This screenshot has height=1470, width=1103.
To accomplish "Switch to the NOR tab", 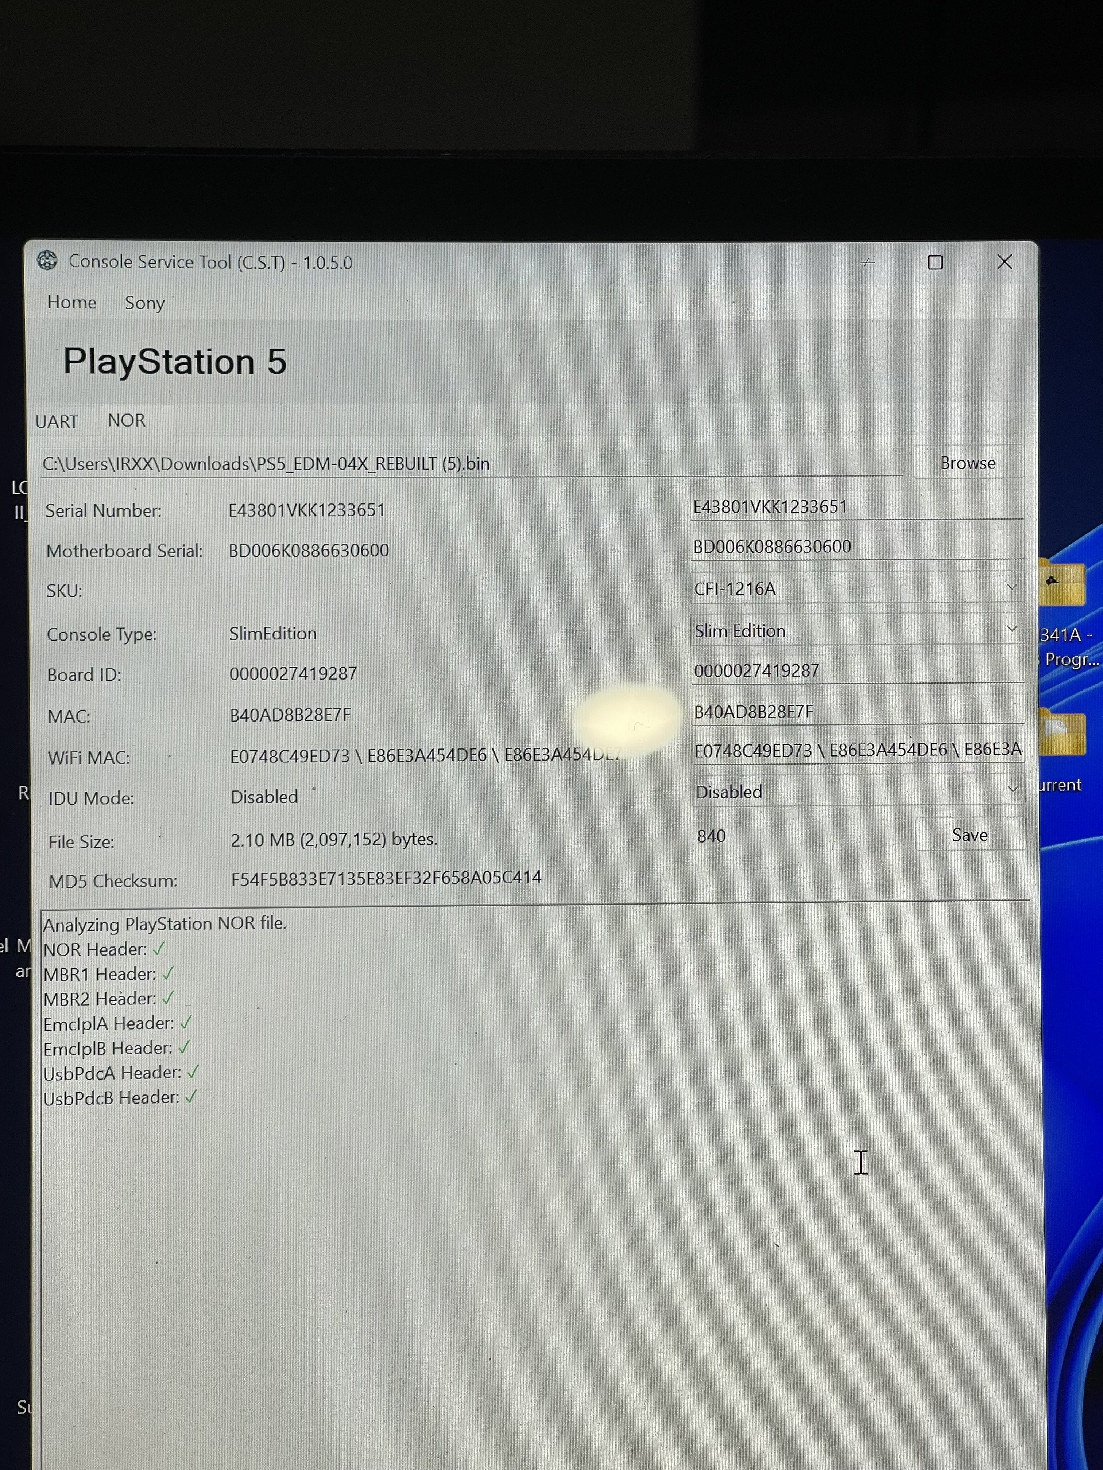I will click(126, 421).
